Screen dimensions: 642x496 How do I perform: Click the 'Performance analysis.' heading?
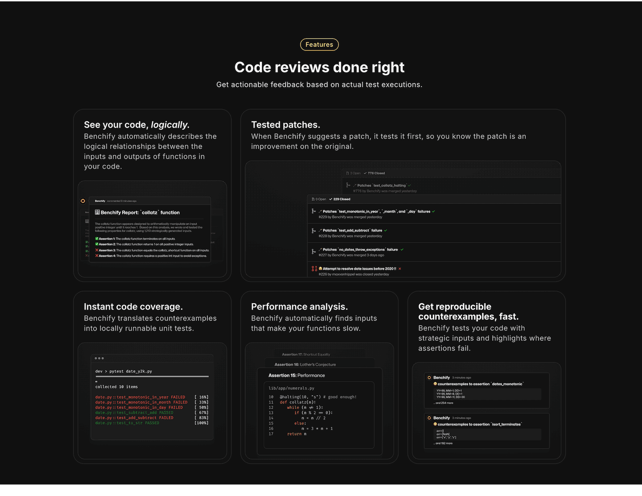(300, 307)
